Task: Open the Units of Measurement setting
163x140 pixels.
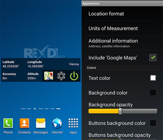Action: pos(122,28)
